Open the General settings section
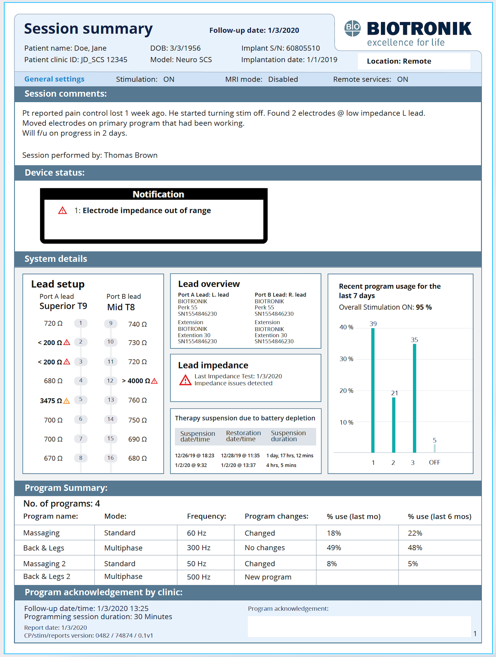496x657 pixels. pyautogui.click(x=54, y=79)
